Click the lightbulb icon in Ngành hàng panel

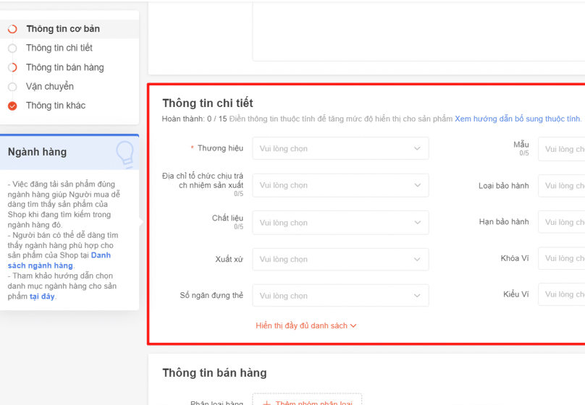pos(125,153)
